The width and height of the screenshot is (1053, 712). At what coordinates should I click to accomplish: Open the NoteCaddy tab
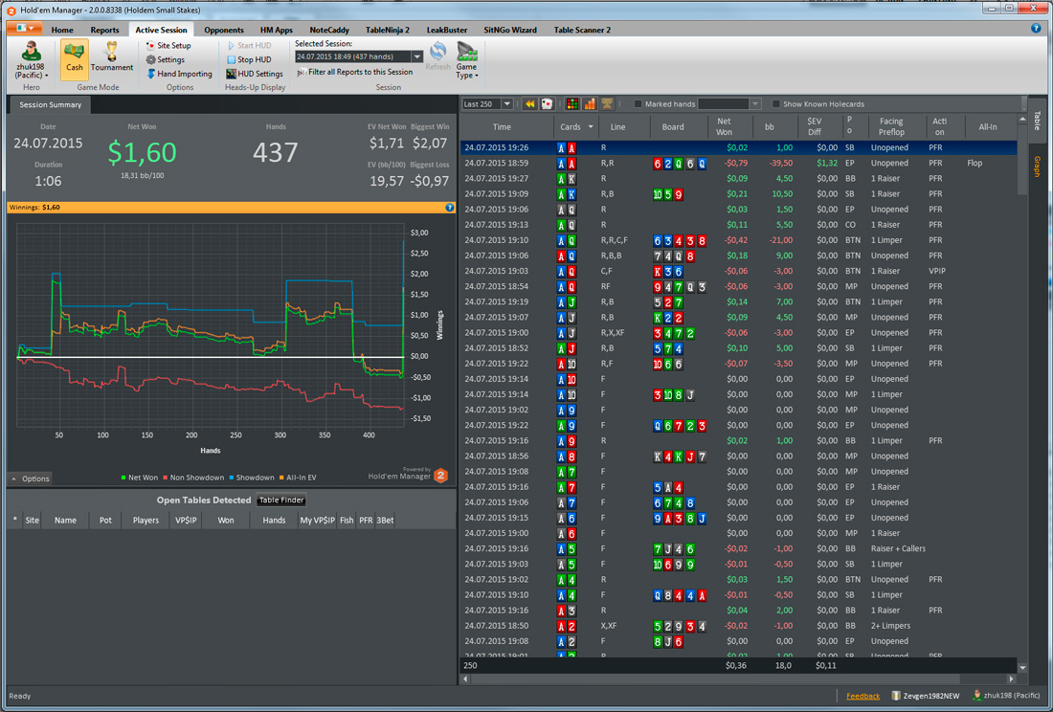329,30
